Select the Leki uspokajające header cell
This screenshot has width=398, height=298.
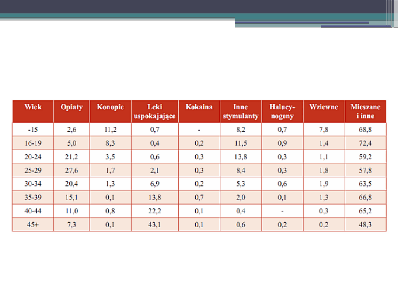[155, 111]
